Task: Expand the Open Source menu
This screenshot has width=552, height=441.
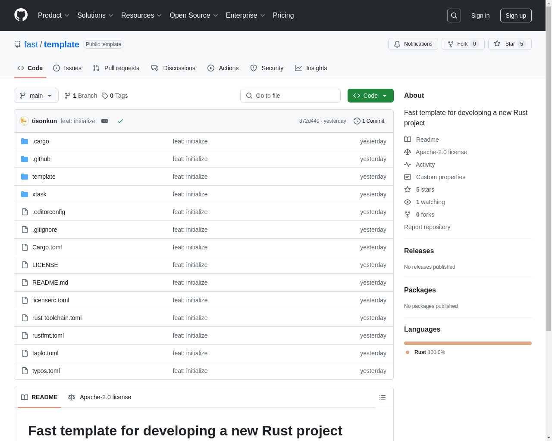Action: coord(194,16)
